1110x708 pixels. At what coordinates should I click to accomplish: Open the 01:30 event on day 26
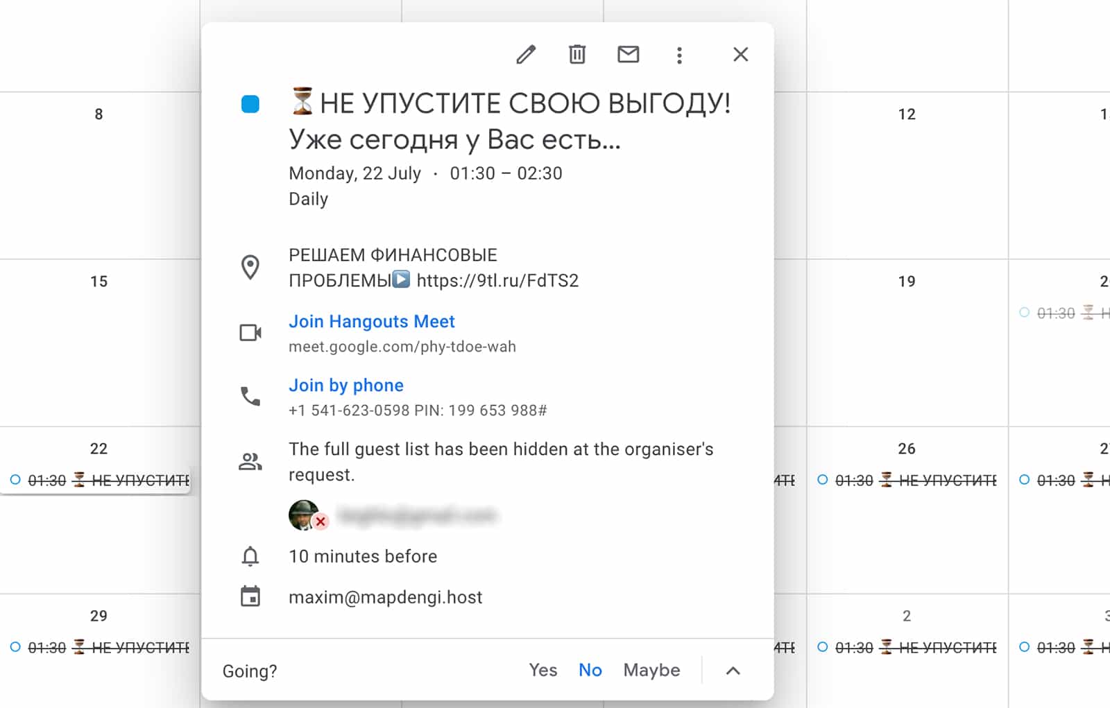[x=907, y=481]
